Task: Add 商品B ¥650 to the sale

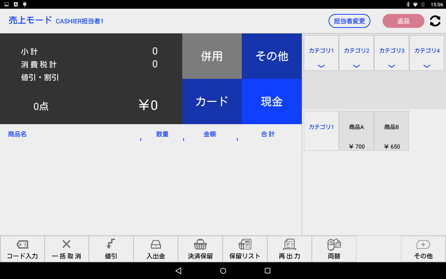Action: coord(392,131)
